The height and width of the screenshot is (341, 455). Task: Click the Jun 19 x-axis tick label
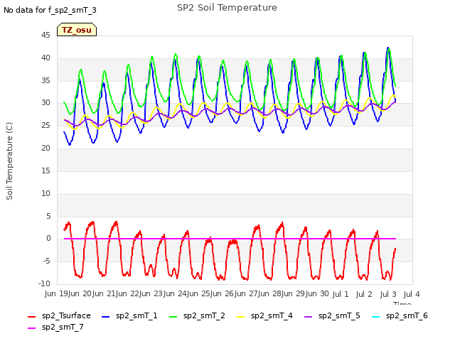tap(57, 293)
